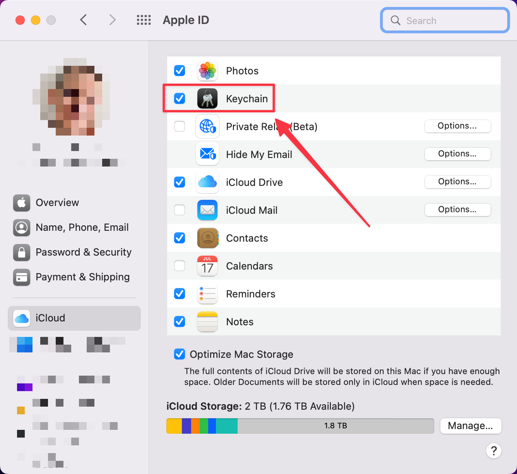Click the iCloud storage usage bar
The image size is (517, 474).
[300, 426]
